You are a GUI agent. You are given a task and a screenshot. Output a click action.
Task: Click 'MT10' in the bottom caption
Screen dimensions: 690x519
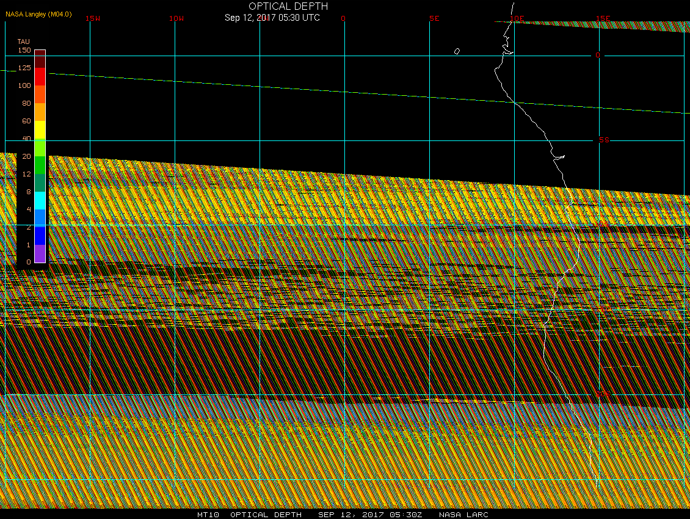tap(208, 515)
